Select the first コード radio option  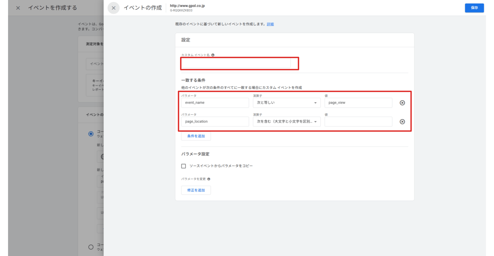pos(91,134)
